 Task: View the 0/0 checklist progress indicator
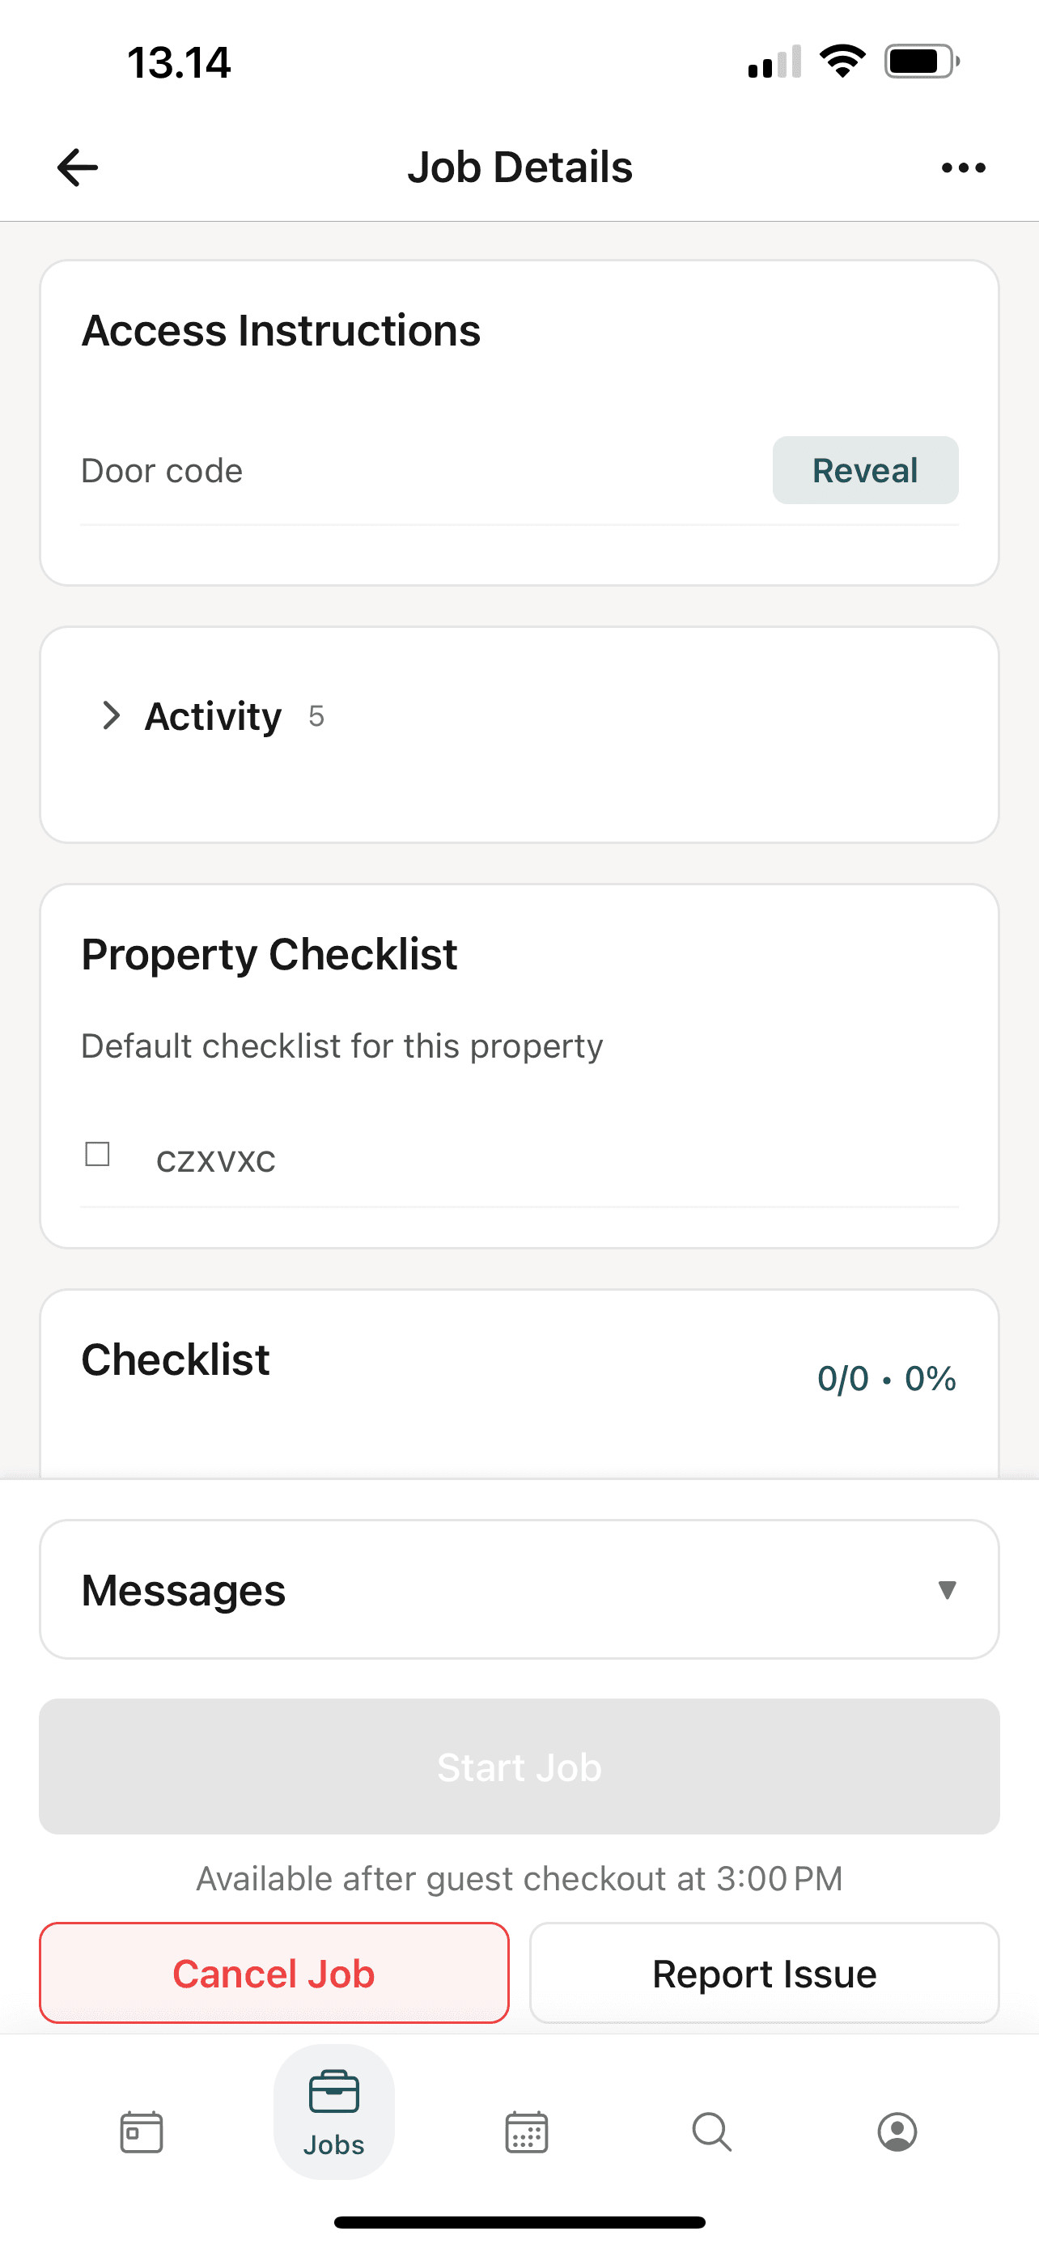tap(884, 1378)
